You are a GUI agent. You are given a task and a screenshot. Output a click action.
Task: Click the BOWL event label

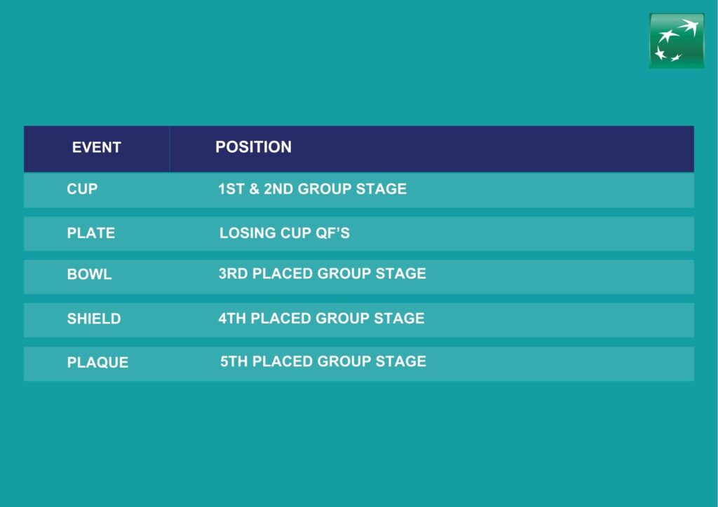pyautogui.click(x=89, y=275)
